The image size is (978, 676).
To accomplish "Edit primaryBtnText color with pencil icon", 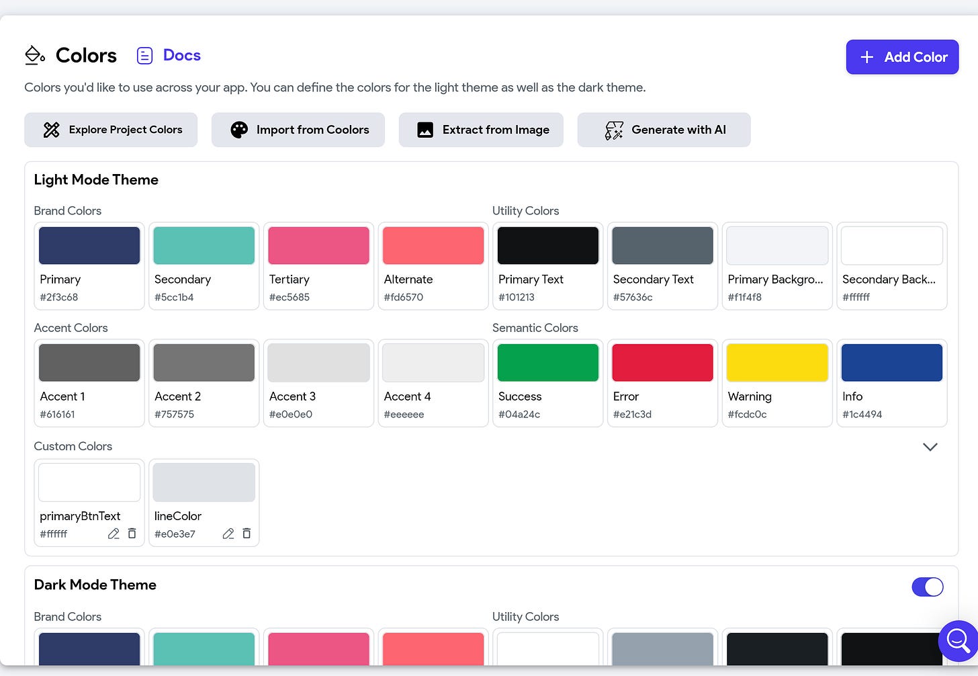I will (x=114, y=534).
